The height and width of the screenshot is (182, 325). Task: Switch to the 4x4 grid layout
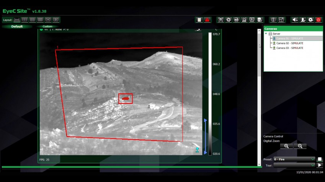40,20
